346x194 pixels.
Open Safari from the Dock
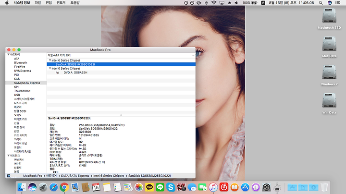53,187
